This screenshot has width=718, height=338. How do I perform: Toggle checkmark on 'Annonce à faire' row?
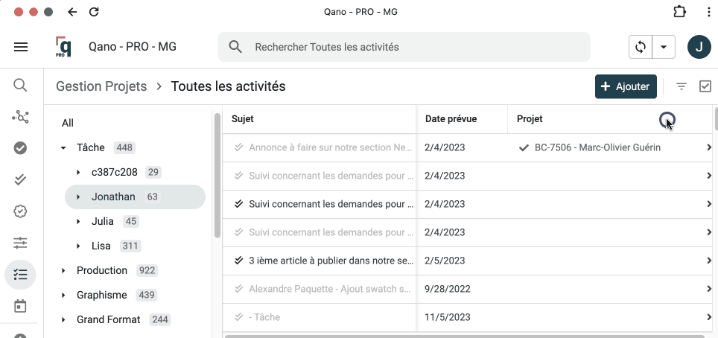point(238,147)
